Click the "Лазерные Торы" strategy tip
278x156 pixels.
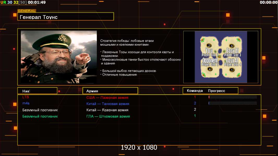[x=137, y=54]
